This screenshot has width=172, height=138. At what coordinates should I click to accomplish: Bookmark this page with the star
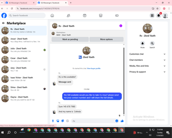[x=158, y=9]
